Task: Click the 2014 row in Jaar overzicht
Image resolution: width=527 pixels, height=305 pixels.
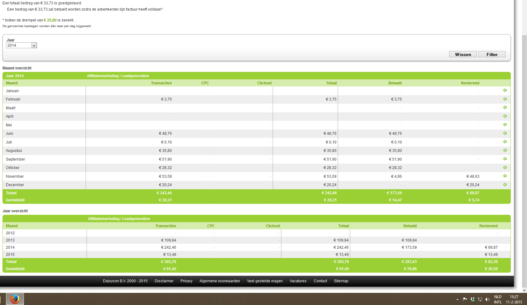Action: (x=256, y=247)
